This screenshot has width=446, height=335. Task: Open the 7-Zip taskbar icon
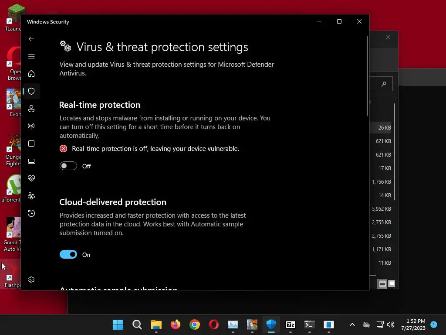click(291, 325)
